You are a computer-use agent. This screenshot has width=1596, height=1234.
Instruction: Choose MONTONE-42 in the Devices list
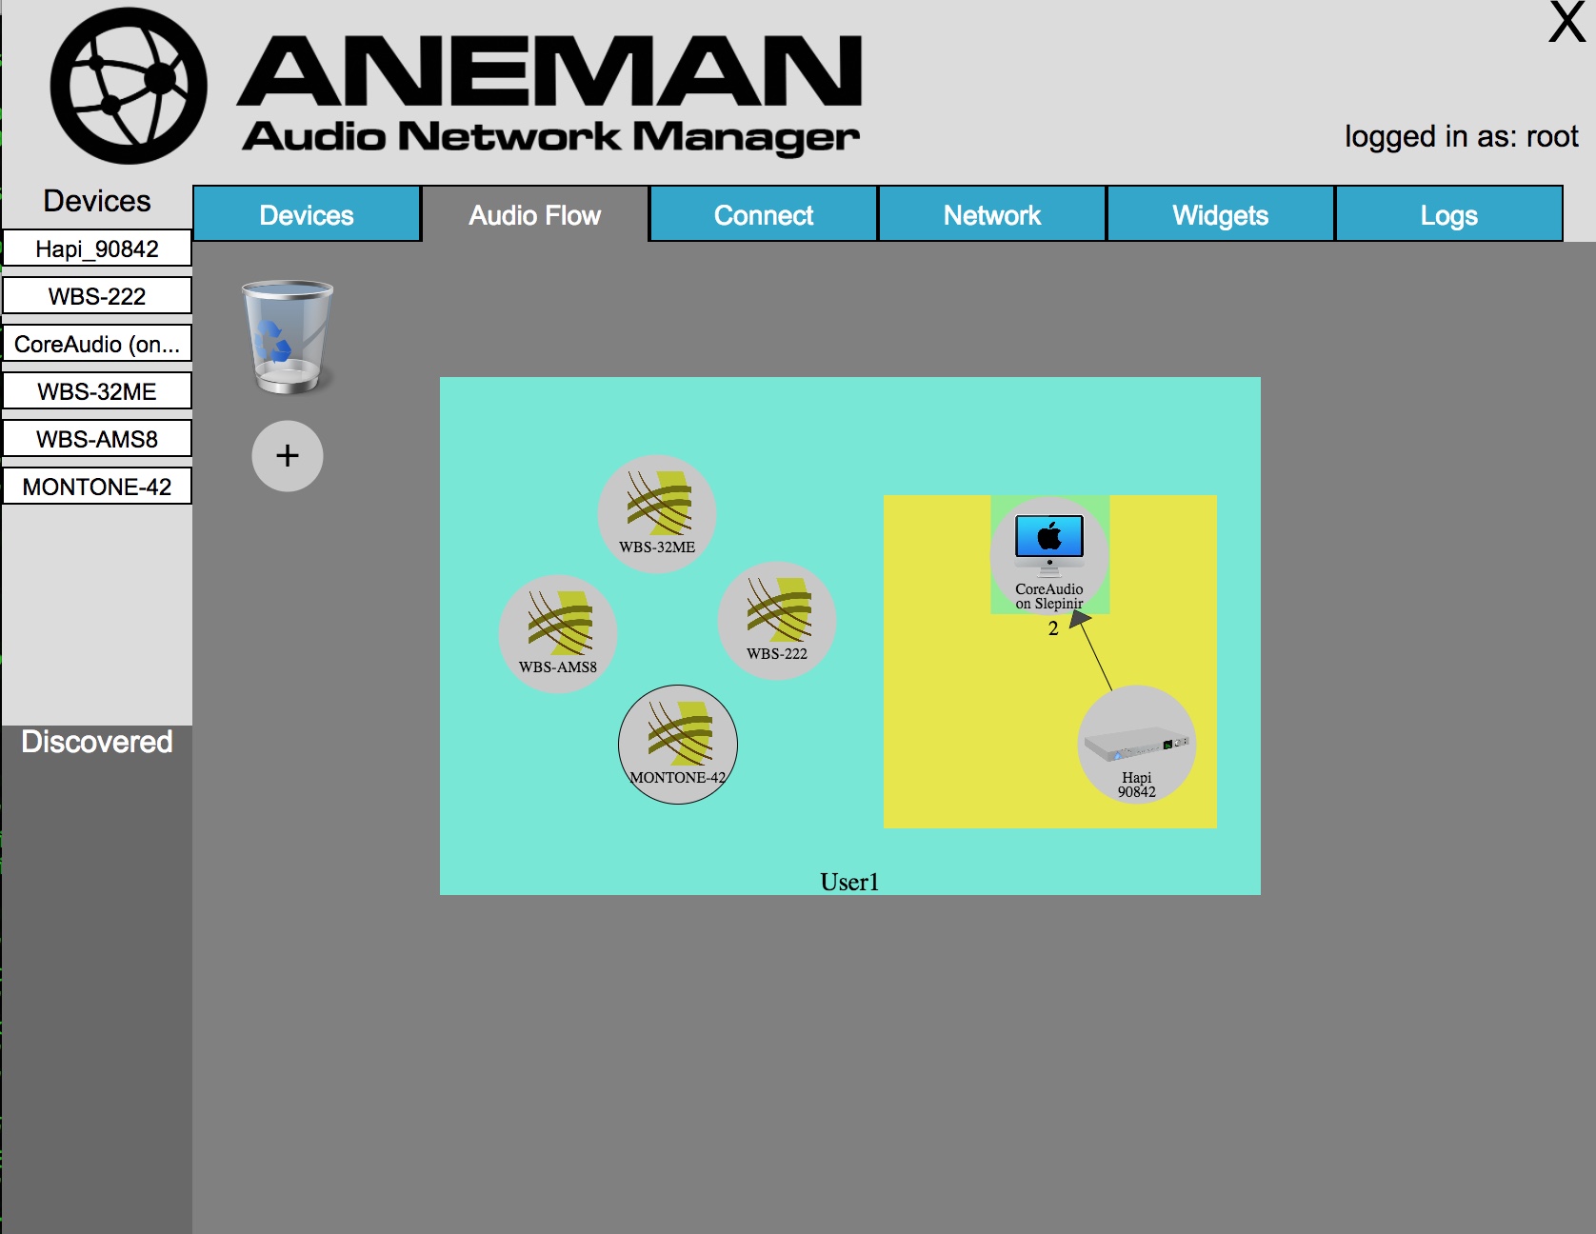click(97, 487)
